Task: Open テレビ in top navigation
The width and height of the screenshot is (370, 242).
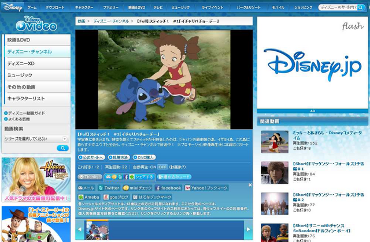Action: click(158, 7)
